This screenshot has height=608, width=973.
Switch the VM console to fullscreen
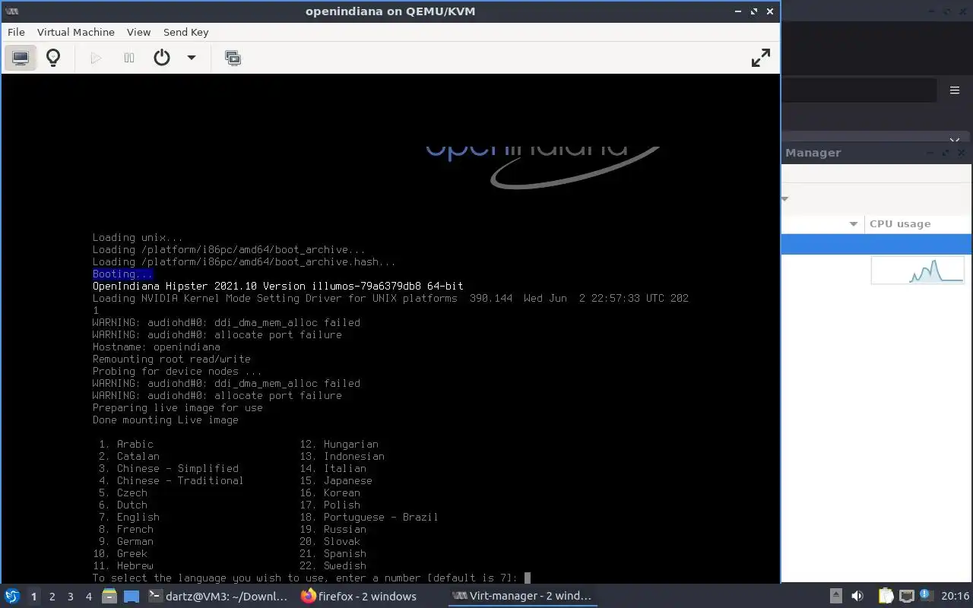(760, 58)
